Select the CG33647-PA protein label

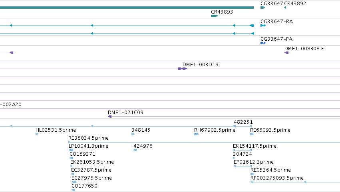(276, 39)
